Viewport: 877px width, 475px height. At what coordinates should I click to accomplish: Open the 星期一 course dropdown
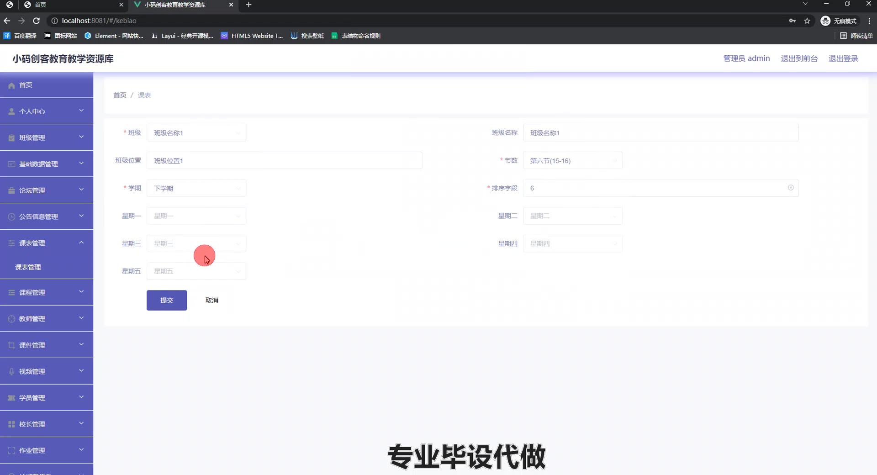(196, 216)
